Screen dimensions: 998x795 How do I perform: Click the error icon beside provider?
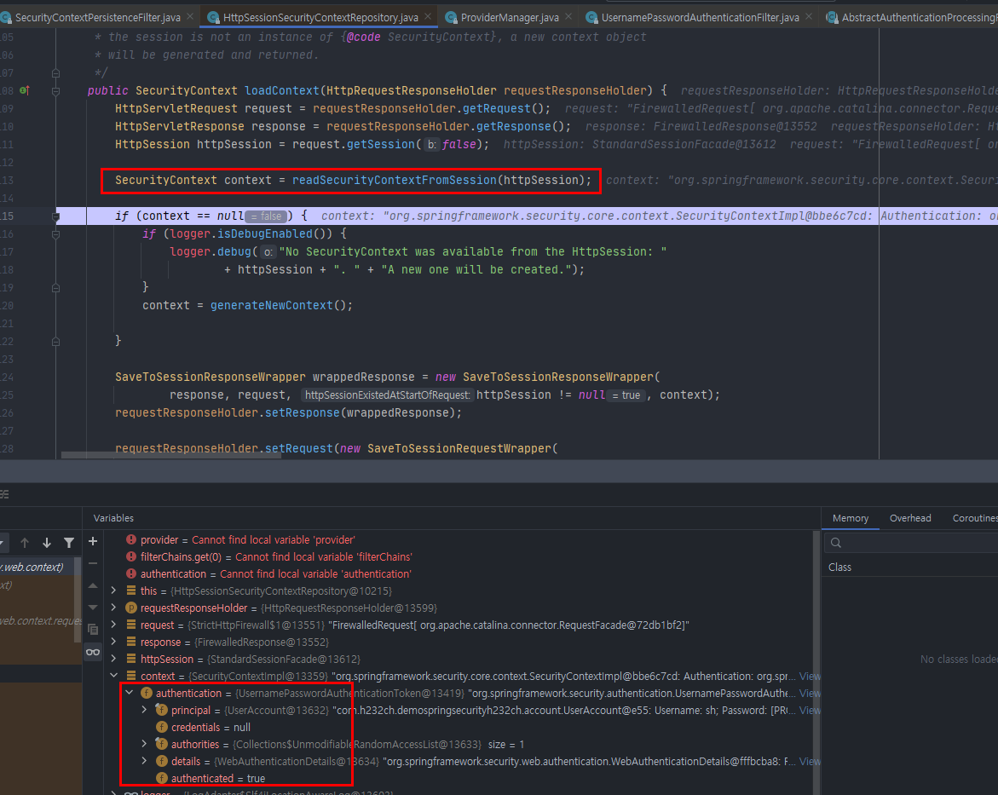(131, 539)
